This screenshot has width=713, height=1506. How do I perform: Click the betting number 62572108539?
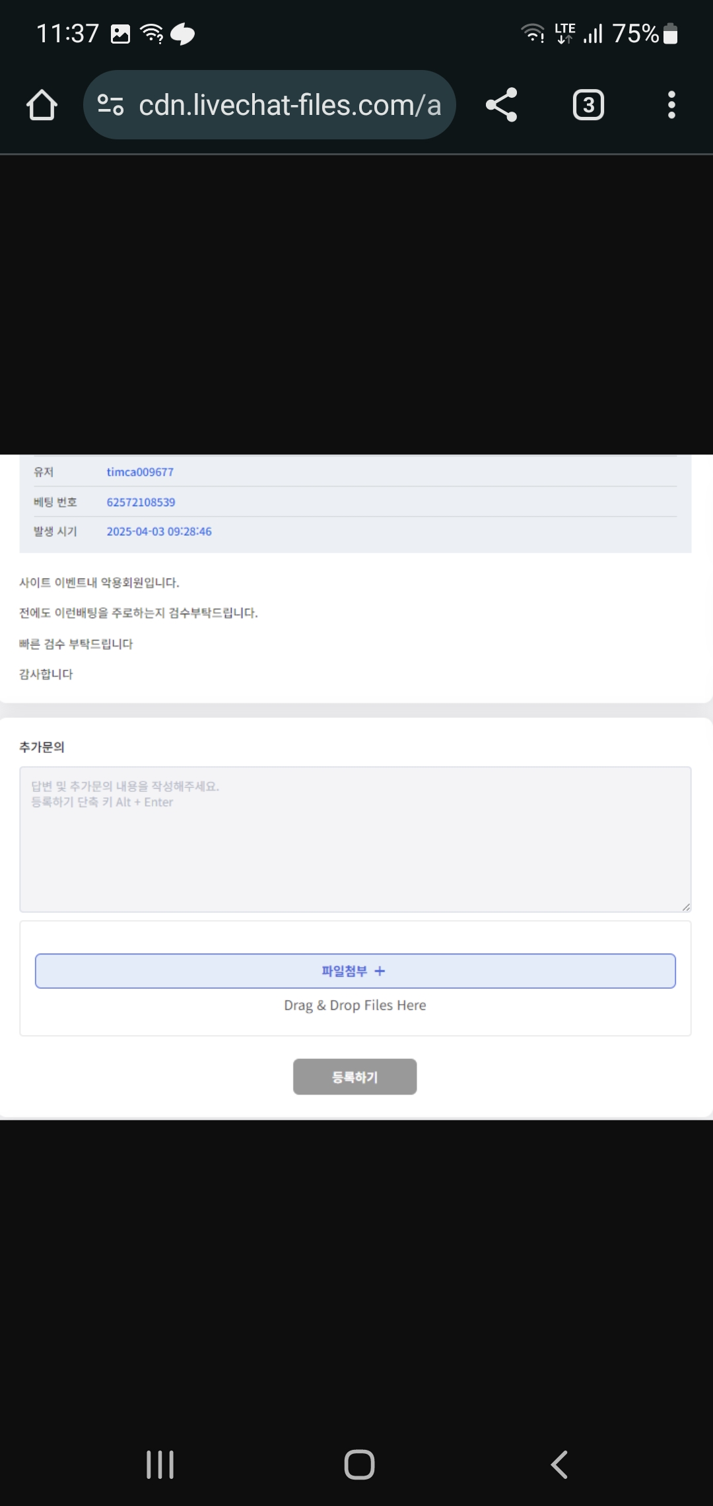[x=141, y=502]
